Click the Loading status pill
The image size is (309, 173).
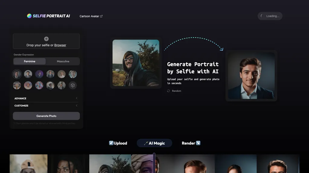(x=270, y=16)
